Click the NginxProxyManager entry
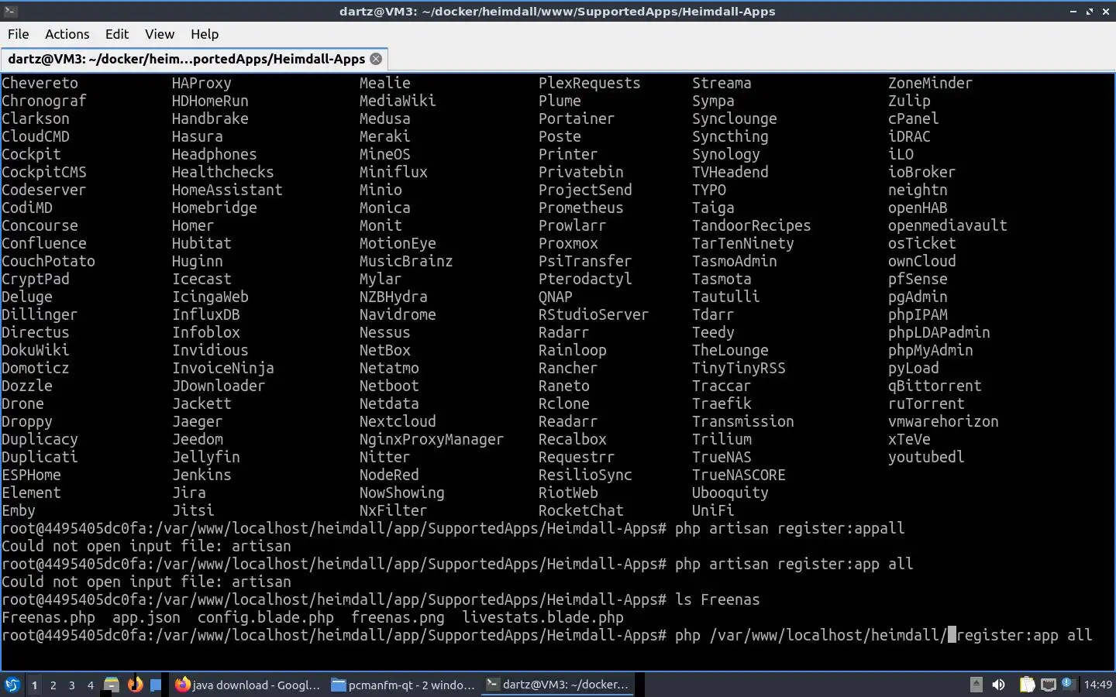This screenshot has height=697, width=1116. 431,439
